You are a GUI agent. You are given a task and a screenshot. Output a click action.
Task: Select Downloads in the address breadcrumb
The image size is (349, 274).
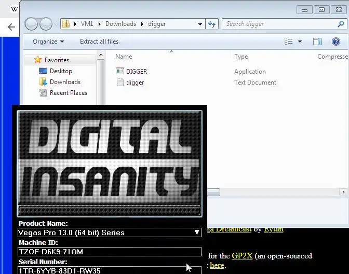(120, 24)
